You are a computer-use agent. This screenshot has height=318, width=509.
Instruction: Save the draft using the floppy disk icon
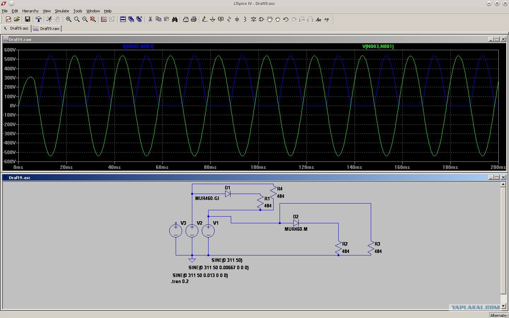click(28, 19)
